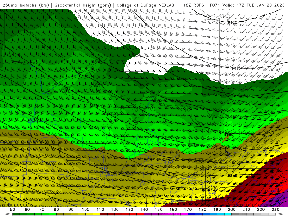Click the 70 value on the color scale

(42, 210)
